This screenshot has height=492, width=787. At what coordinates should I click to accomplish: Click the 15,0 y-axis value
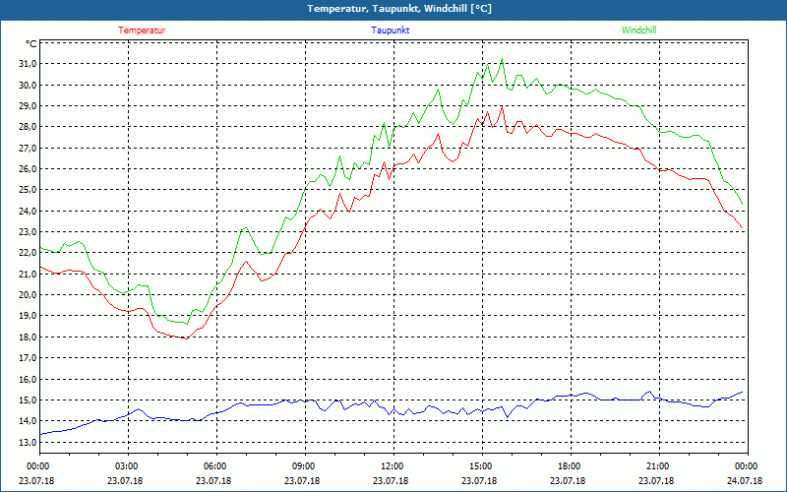click(28, 400)
